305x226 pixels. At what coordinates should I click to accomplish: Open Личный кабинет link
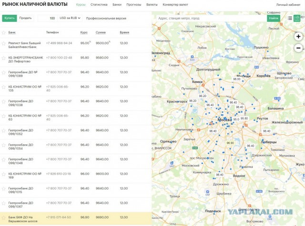coord(288,5)
